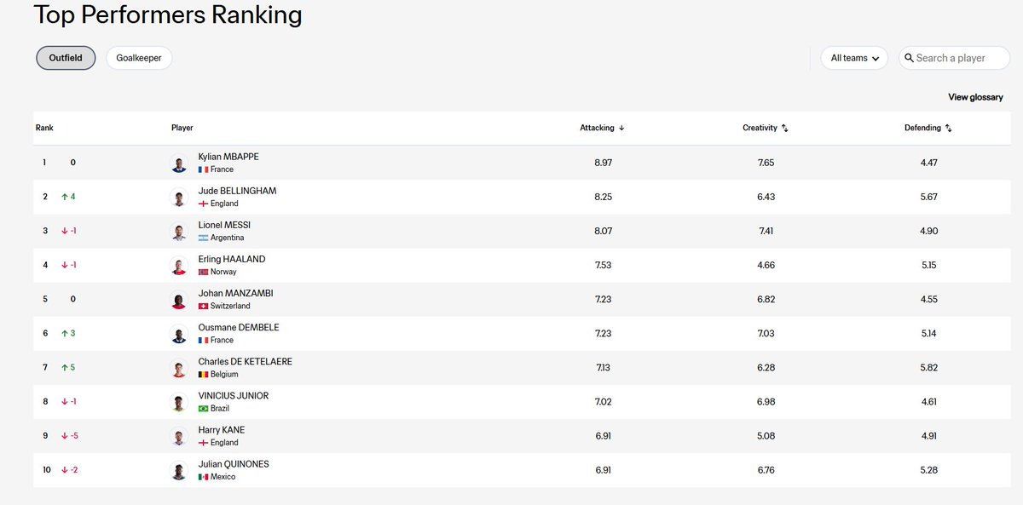The height and width of the screenshot is (505, 1023).
Task: Click Messi's creativity score 7.41
Action: 766,231
